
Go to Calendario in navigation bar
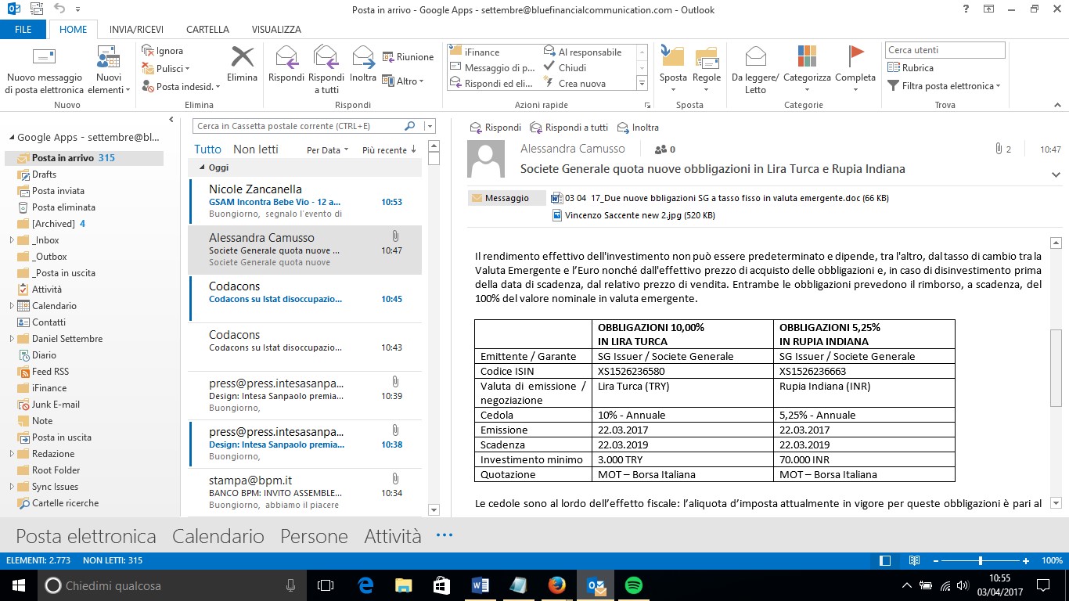(218, 536)
